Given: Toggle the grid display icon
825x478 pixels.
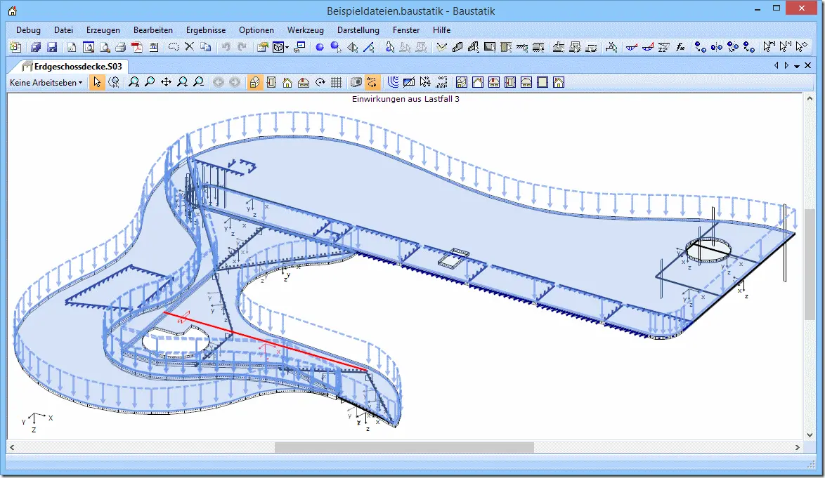Looking at the screenshot, I should pos(336,82).
